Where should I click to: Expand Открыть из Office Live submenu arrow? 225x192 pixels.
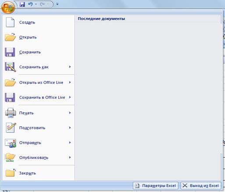(x=70, y=82)
